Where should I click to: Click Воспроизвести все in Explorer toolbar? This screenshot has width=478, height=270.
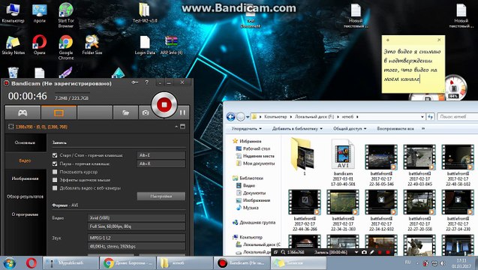coord(395,129)
